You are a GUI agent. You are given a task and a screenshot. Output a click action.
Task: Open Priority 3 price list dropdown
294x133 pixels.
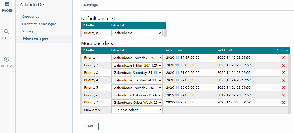point(137,73)
